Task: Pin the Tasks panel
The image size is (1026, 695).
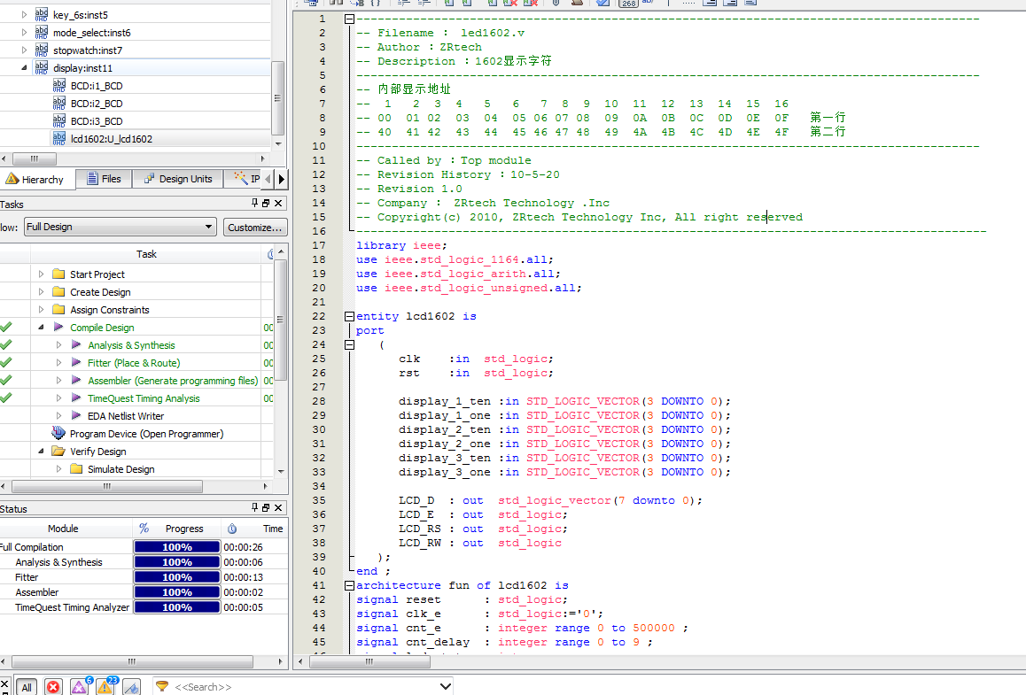Action: (254, 204)
